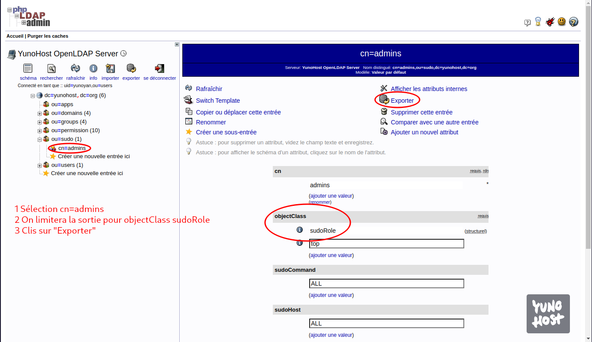
Task: Click the rafraîchir icon in the sidebar
Action: pyautogui.click(x=75, y=68)
